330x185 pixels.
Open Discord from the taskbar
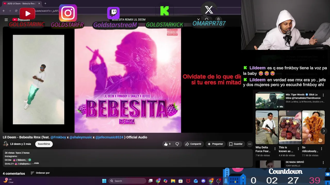(x=203, y=181)
